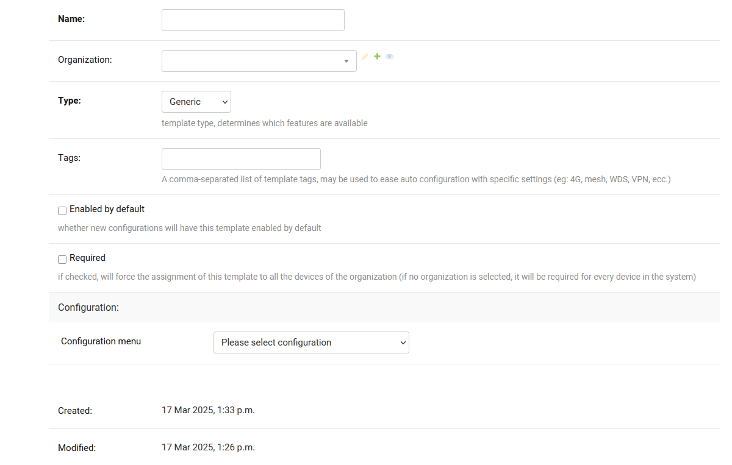Viewport: 732px width, 465px height.
Task: Click the 'Type:' field label
Action: pos(70,101)
